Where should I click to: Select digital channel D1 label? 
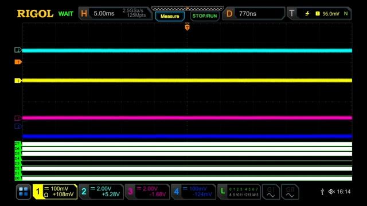coord(18,173)
